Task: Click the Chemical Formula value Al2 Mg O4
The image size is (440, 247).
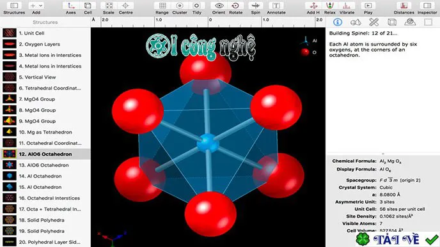Action: coord(390,161)
